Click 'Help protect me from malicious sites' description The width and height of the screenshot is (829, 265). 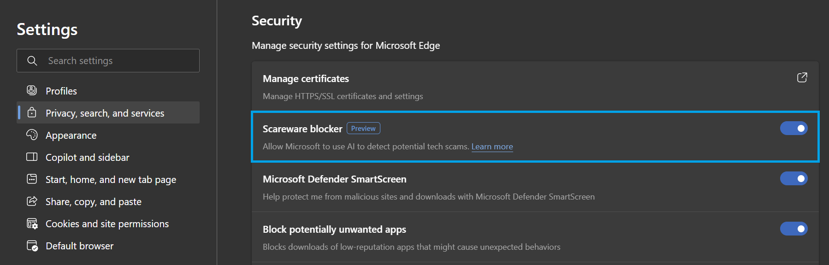coord(429,197)
